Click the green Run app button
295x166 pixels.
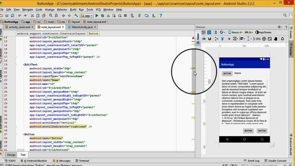(97, 16)
